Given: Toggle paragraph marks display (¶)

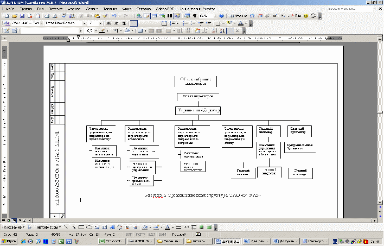Looking at the screenshot, I should coord(195,16).
